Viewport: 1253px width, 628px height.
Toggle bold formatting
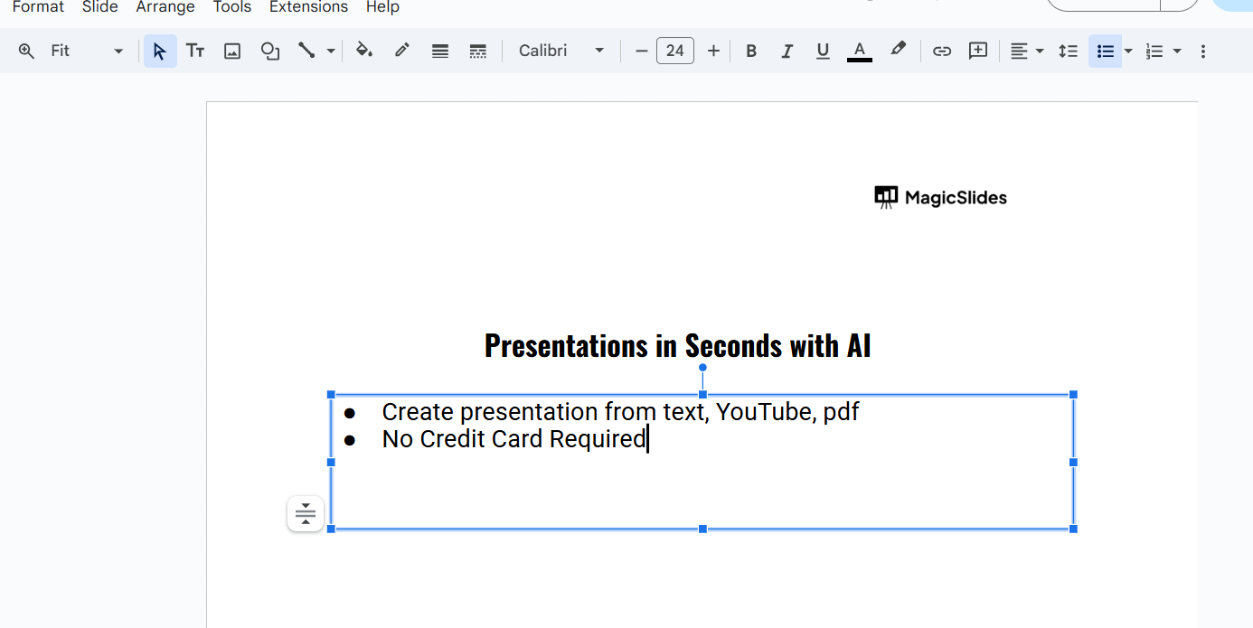coord(750,52)
